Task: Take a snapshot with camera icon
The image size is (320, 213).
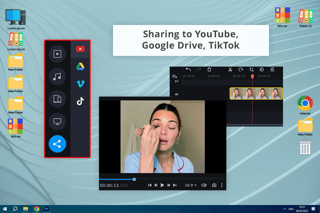Action: 214,185
